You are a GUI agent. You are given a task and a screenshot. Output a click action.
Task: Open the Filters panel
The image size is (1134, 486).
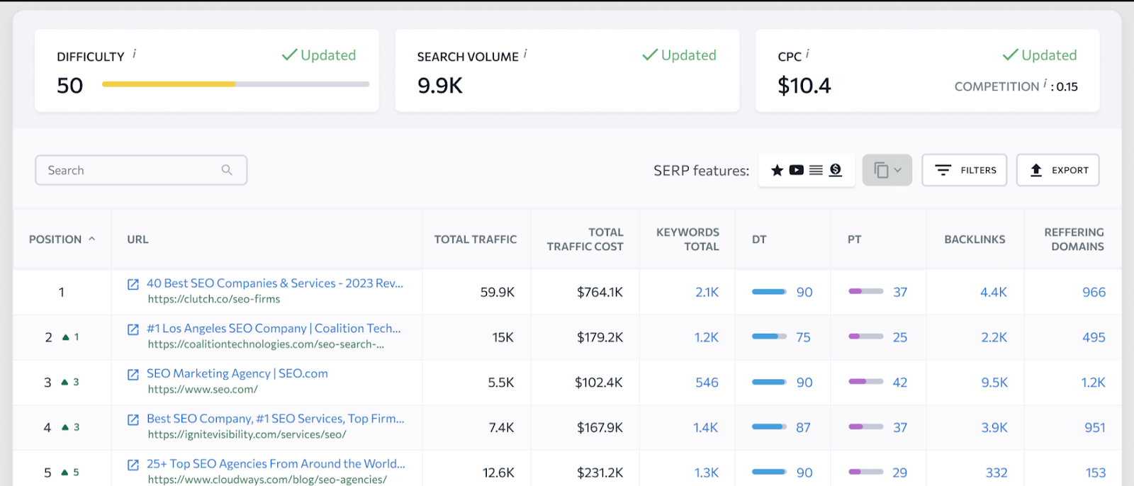coord(964,170)
